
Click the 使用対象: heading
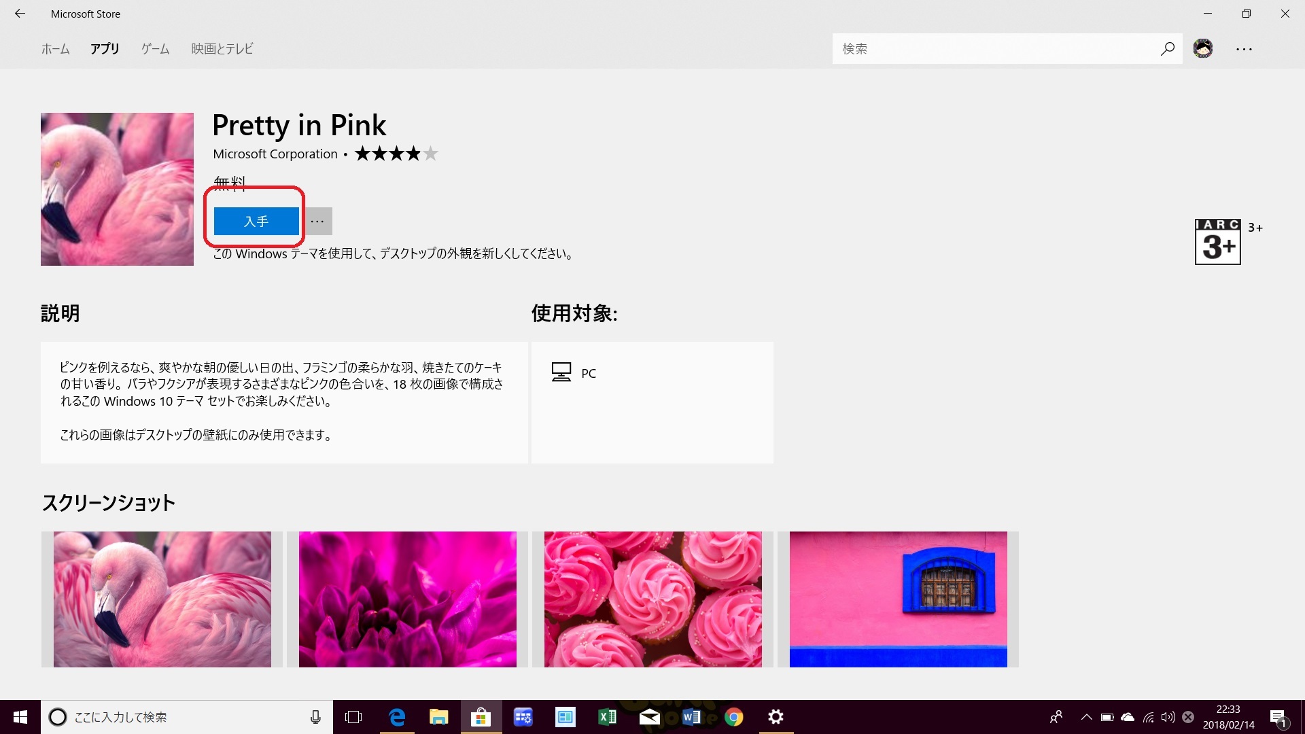click(574, 313)
